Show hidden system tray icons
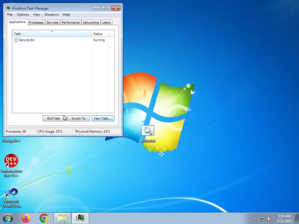This screenshot has height=224, width=299. click(x=255, y=218)
